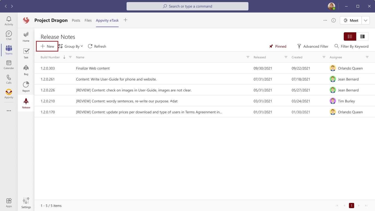Select the Task icon in the app sidebar
Screen dimensions: 375x211
coord(26,53)
